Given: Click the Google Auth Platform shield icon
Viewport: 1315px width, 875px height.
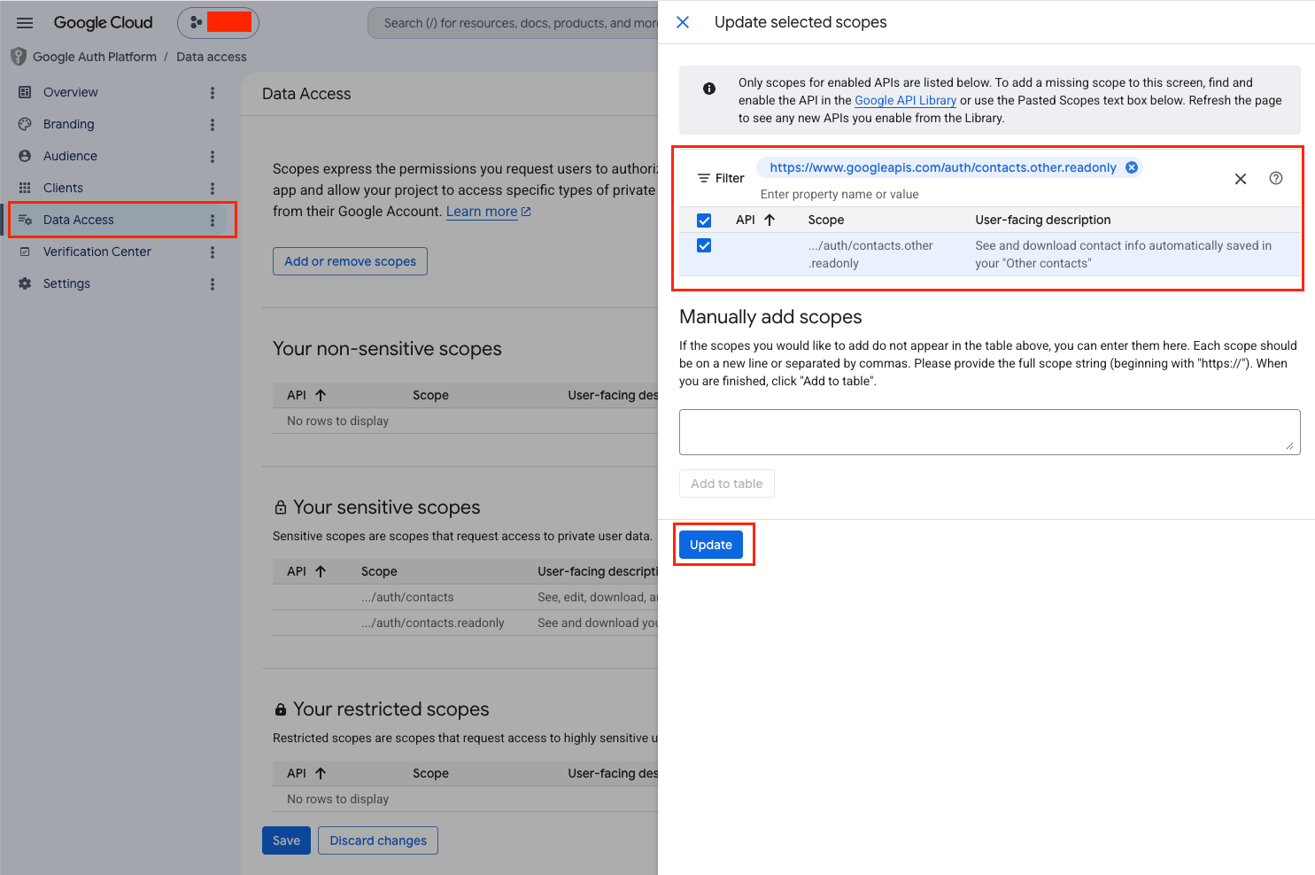Looking at the screenshot, I should click(x=19, y=57).
